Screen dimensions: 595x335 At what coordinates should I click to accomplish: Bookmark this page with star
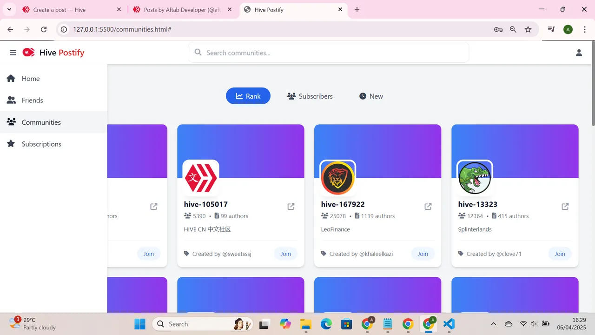pyautogui.click(x=528, y=29)
